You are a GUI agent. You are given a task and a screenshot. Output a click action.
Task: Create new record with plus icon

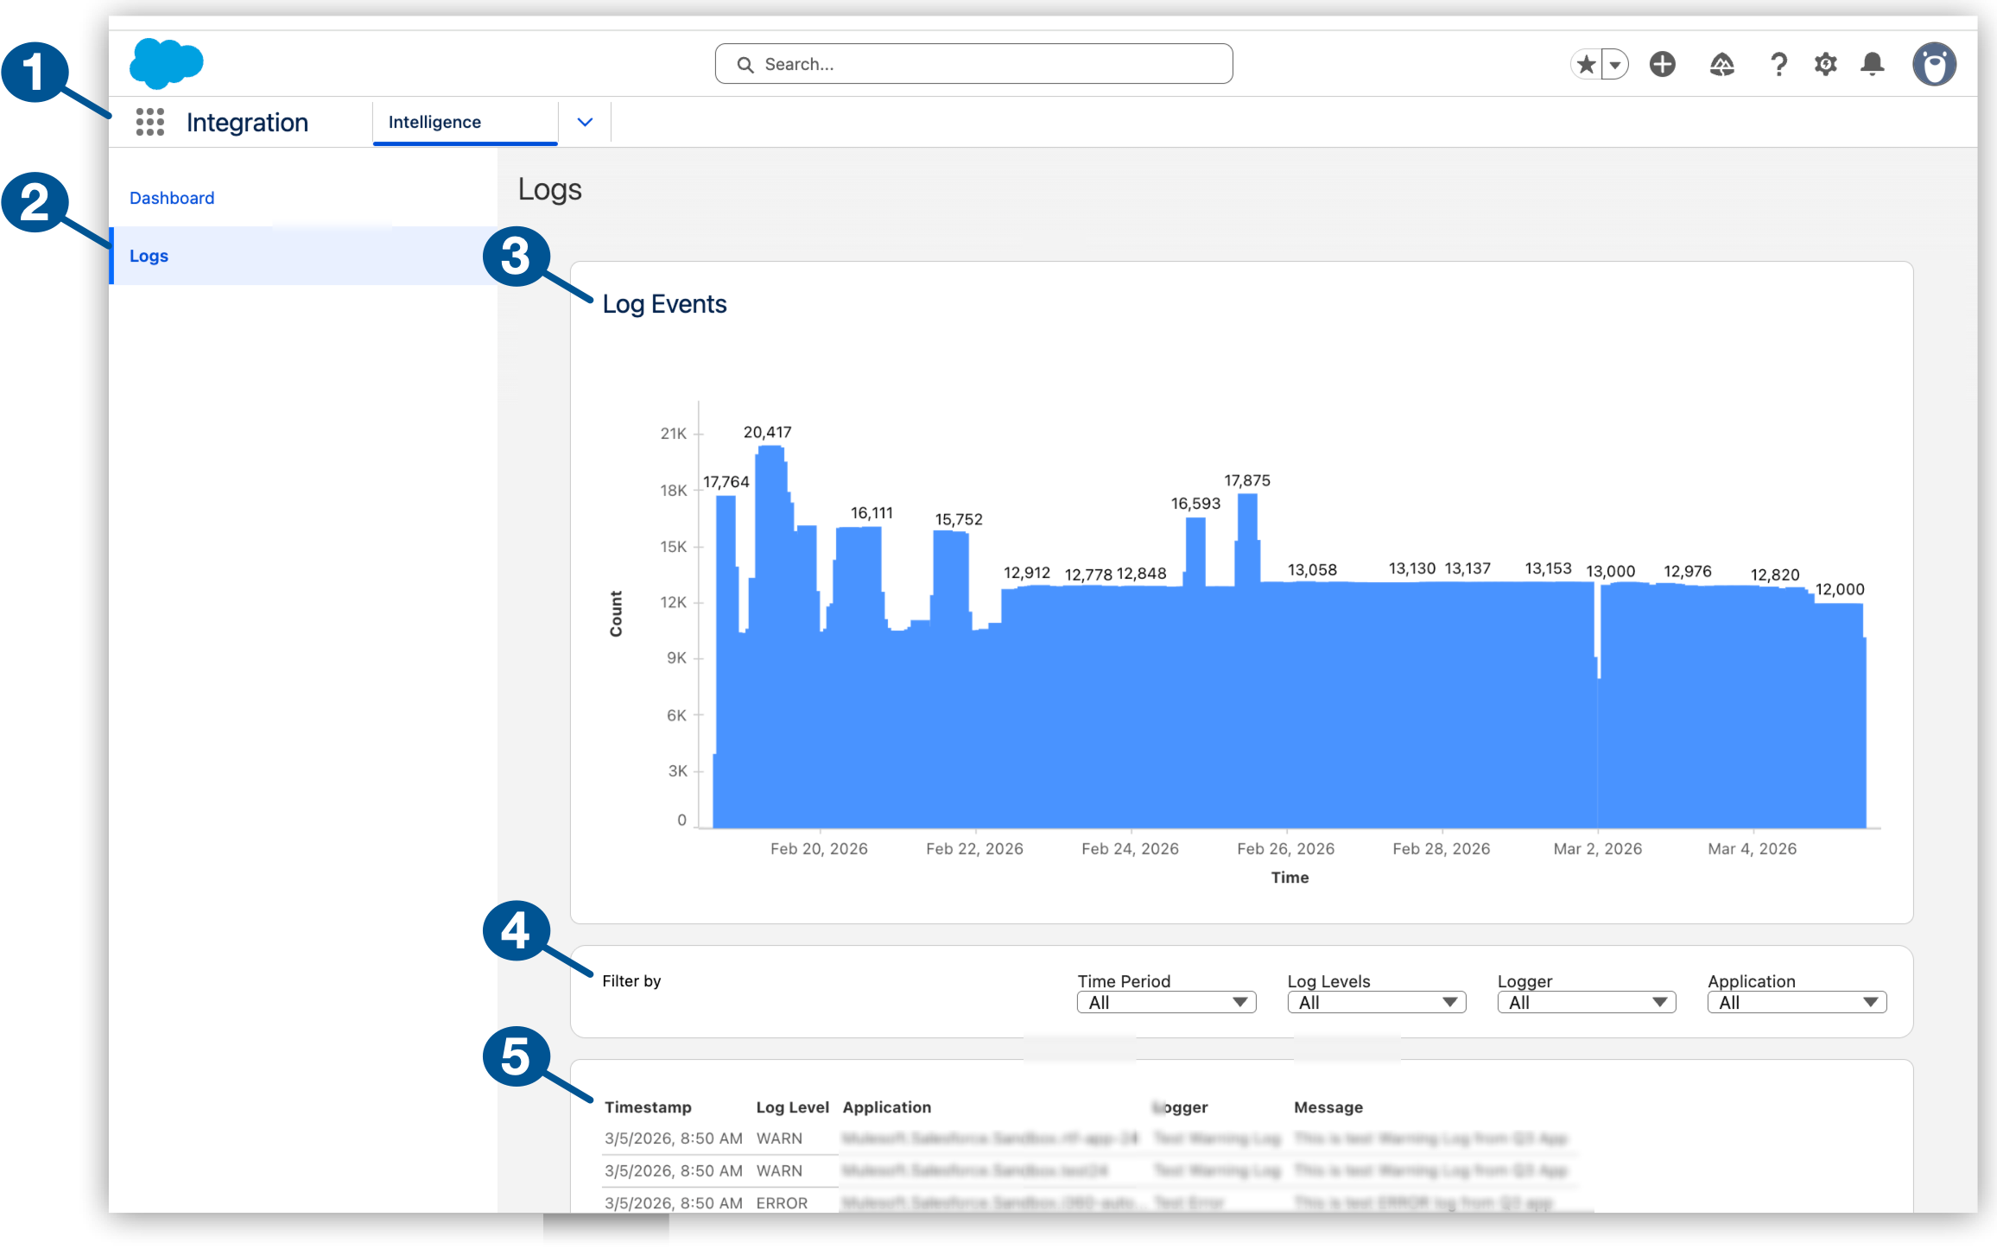1661,63
